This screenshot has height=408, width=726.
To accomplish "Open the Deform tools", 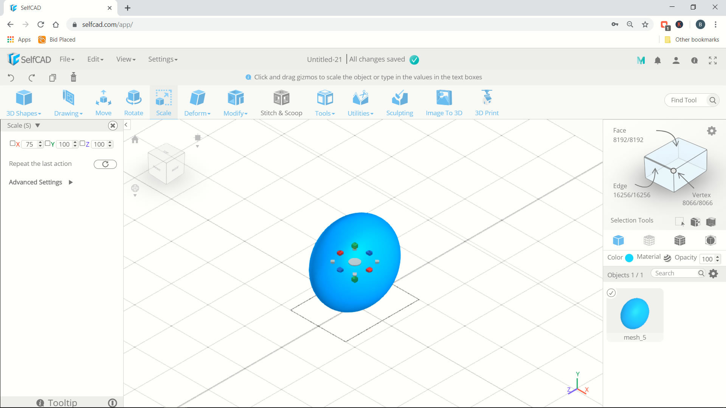I will click(197, 103).
